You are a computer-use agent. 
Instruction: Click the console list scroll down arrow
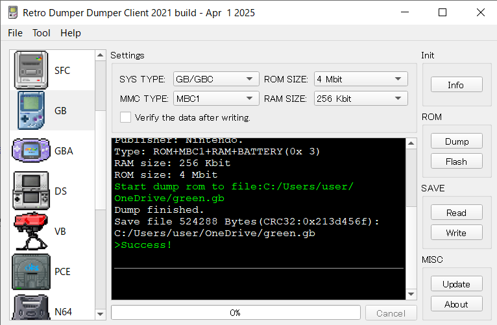100,314
